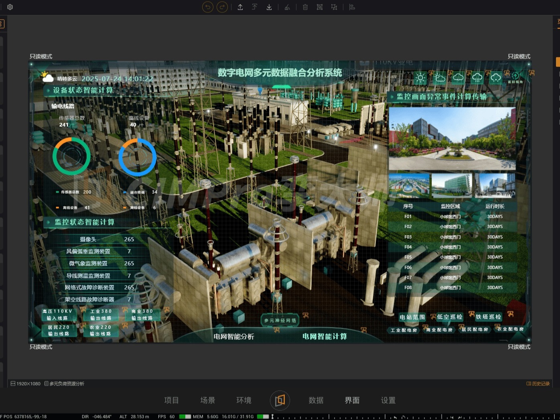Click the align-left icon in the toolbar
This screenshot has height=420, width=560.
(x=352, y=7)
